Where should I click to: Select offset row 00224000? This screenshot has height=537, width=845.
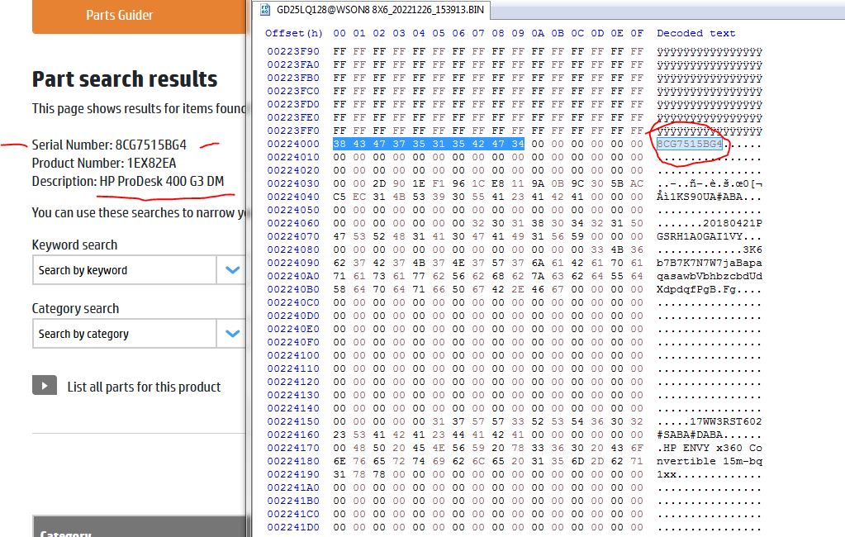tap(293, 144)
